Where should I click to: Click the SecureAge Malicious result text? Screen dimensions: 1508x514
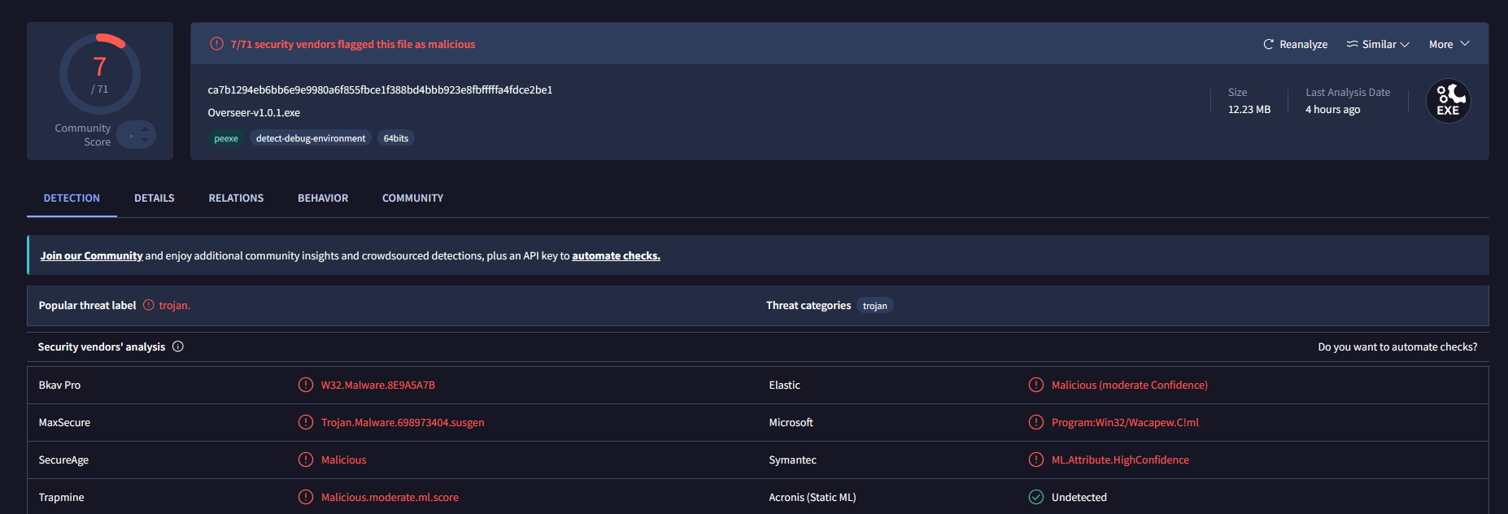point(343,460)
